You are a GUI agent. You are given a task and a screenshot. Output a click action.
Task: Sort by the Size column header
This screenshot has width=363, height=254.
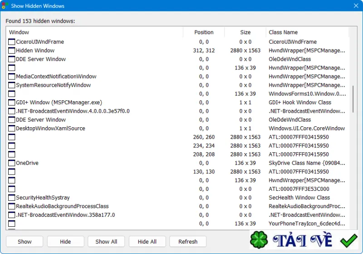[x=245, y=32]
